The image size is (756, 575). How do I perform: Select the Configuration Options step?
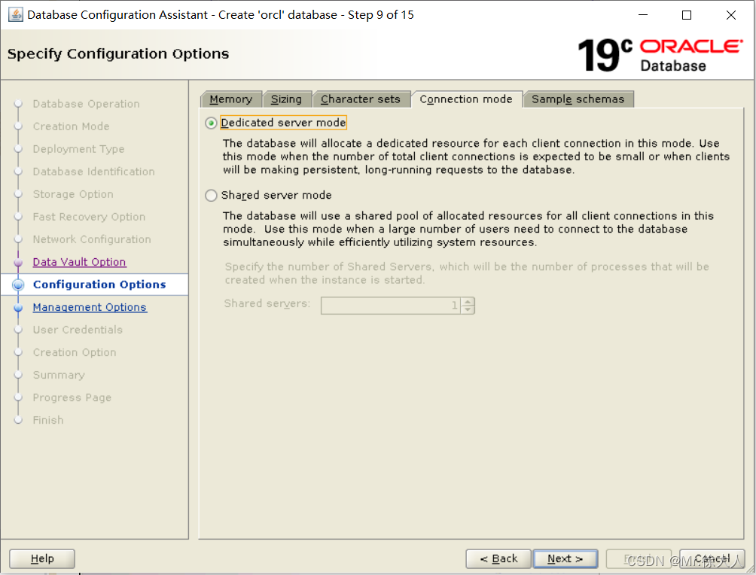(x=99, y=284)
